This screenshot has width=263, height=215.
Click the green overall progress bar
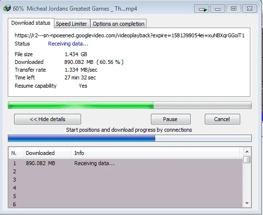[130, 105]
